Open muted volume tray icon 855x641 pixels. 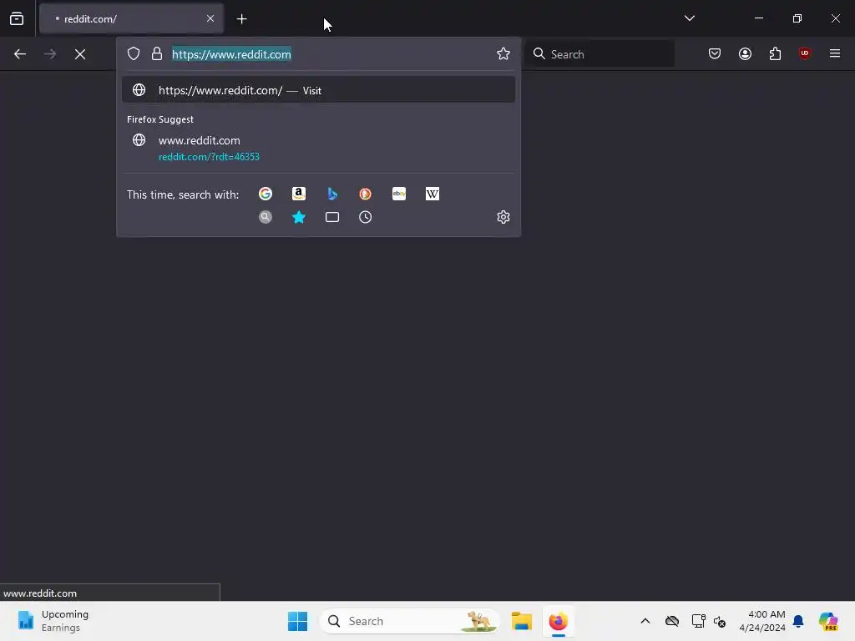click(x=720, y=621)
